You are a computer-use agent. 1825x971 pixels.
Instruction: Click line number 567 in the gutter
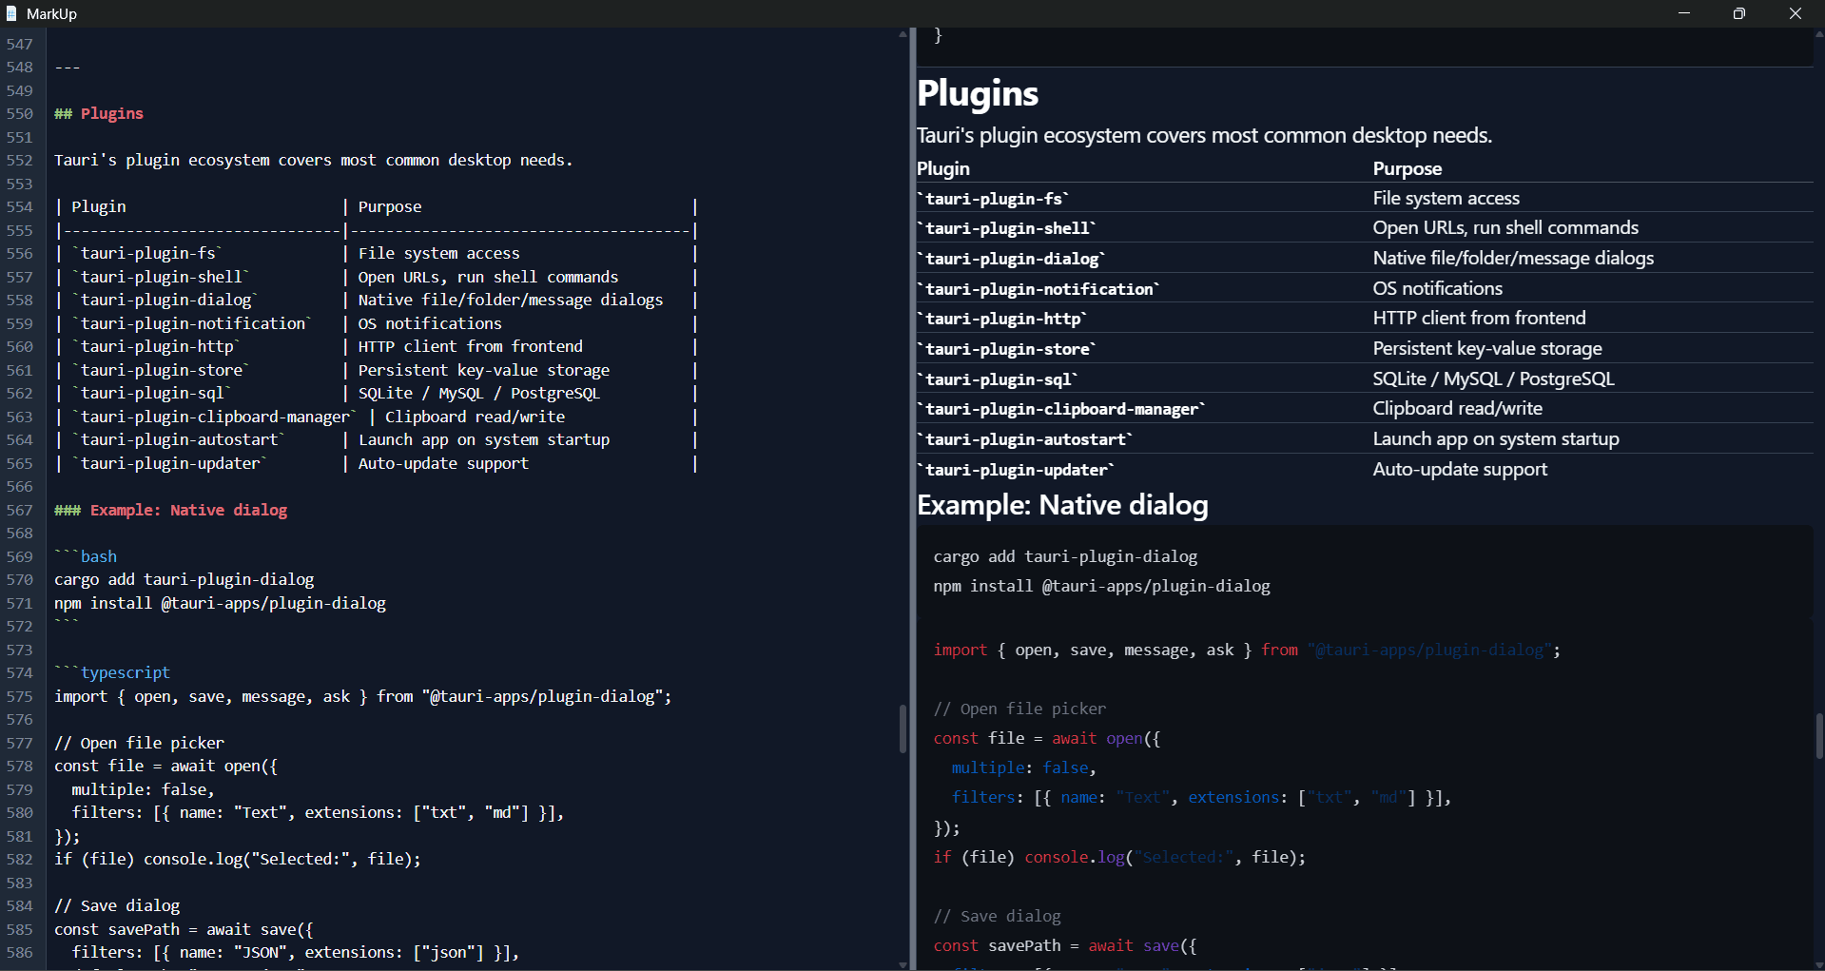tap(20, 510)
